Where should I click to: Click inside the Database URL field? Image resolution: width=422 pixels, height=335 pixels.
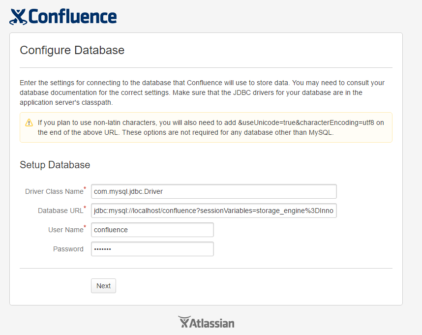tap(213, 211)
